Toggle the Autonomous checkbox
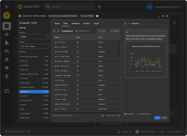The image size is (187, 136). (x=125, y=114)
